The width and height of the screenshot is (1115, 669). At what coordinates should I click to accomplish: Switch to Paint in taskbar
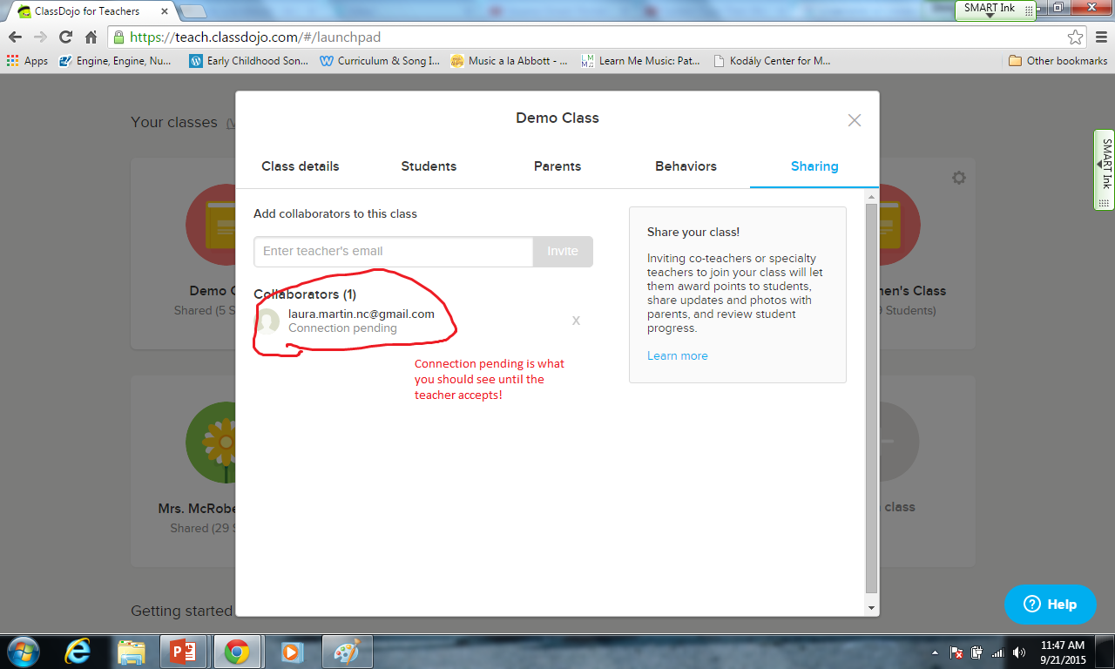[x=348, y=652]
